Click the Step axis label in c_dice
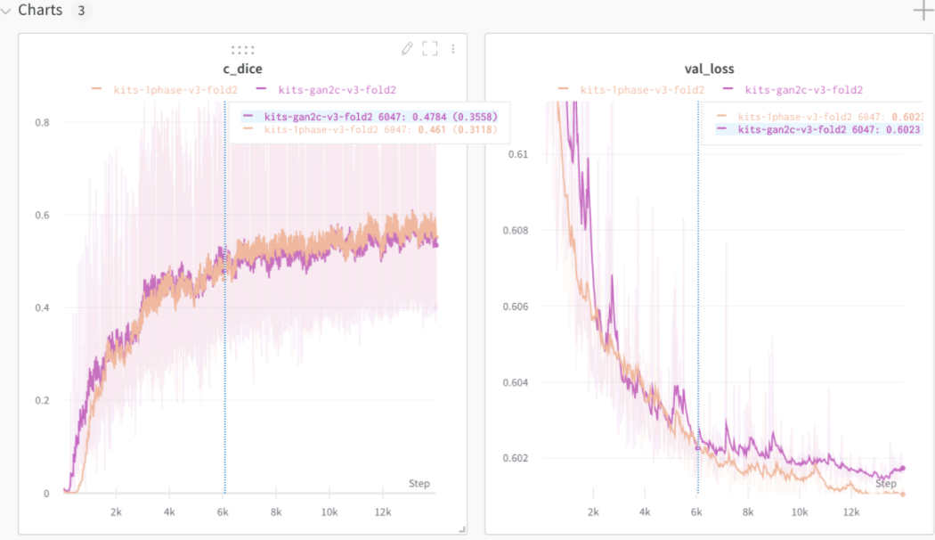This screenshot has width=935, height=540. pos(419,483)
